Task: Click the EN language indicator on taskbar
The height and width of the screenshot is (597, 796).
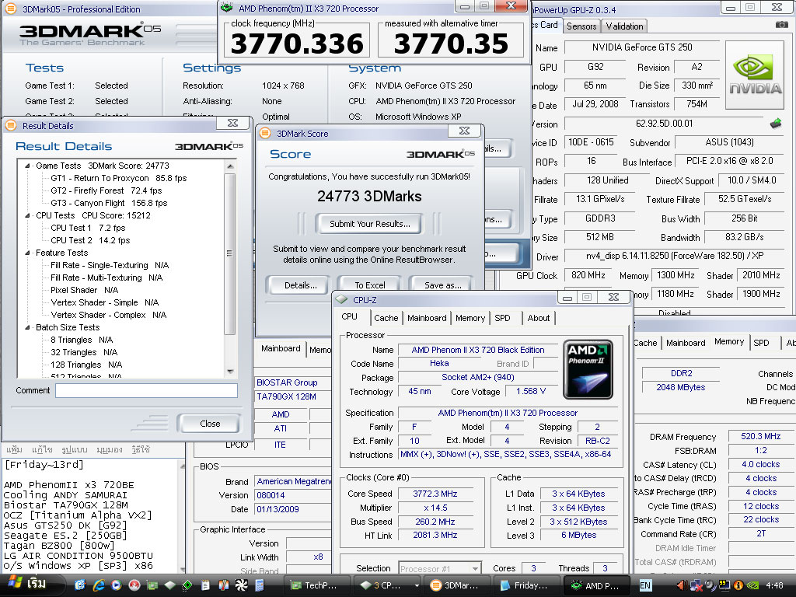Action: (x=645, y=585)
